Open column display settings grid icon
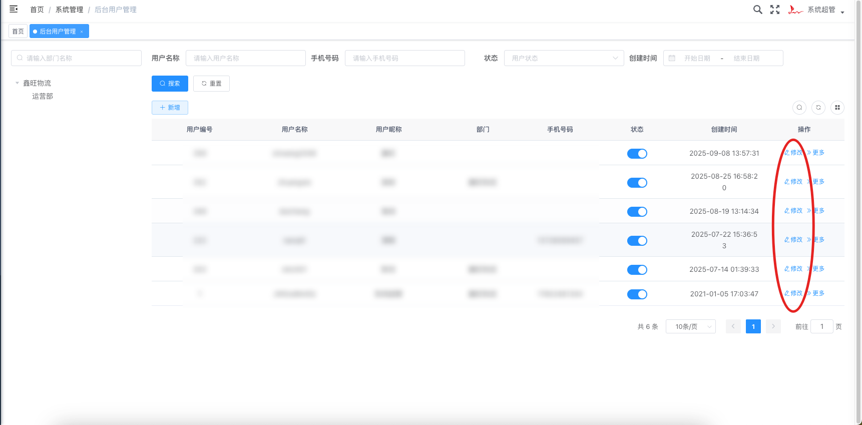862x425 pixels. point(837,108)
